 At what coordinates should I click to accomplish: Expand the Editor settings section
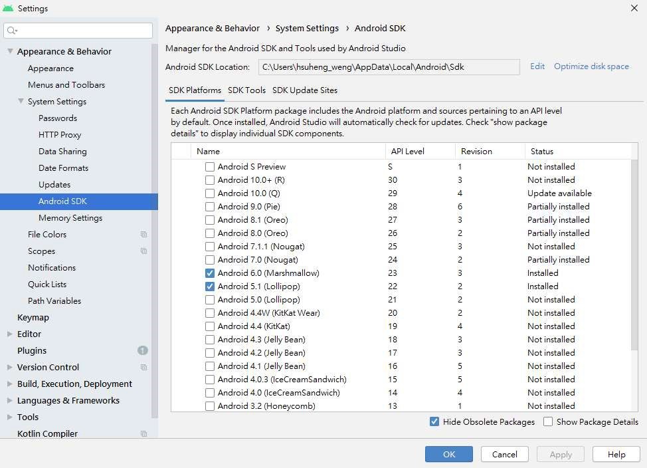pyautogui.click(x=10, y=334)
